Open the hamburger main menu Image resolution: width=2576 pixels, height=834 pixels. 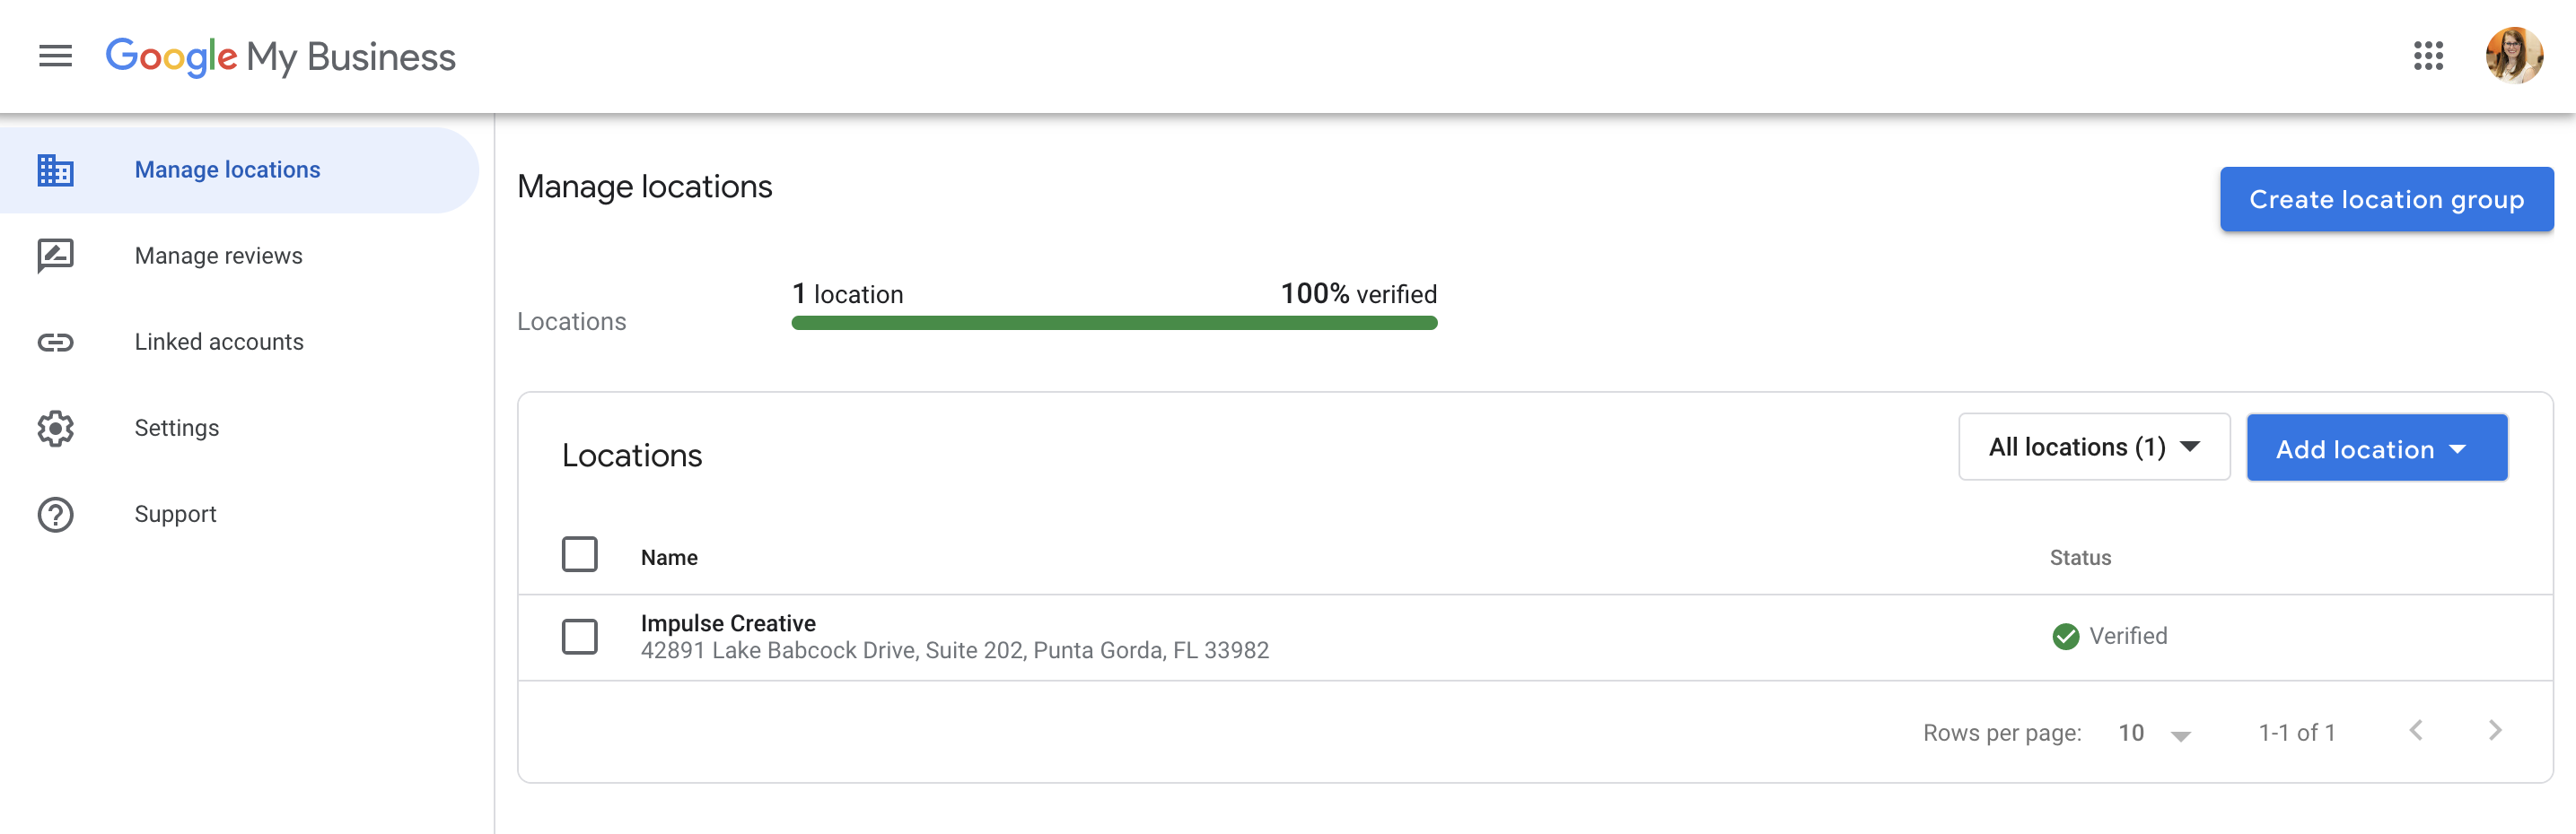55,56
